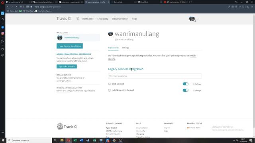255x143 pixels.
Task: Open the broadcast tower notifications icon
Action: tap(78, 19)
